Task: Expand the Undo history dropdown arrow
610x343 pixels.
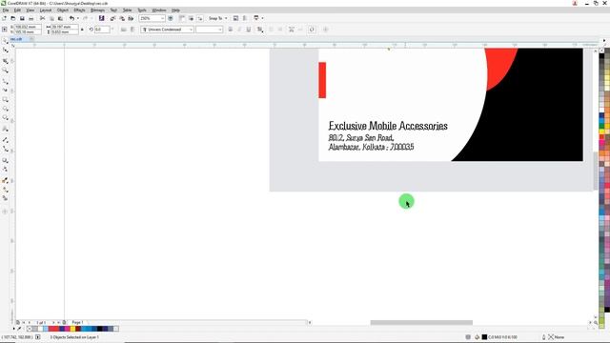Action: tap(78, 18)
